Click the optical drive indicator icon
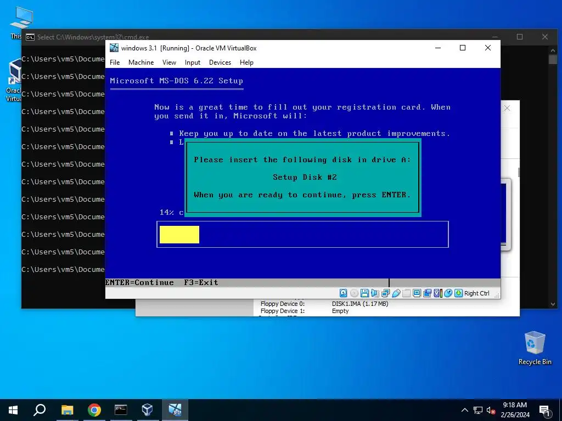This screenshot has width=562, height=421. 354,293
